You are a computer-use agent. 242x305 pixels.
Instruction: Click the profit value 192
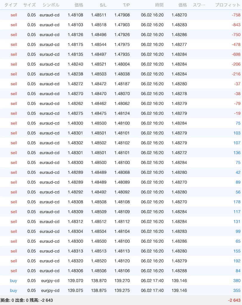(237, 261)
